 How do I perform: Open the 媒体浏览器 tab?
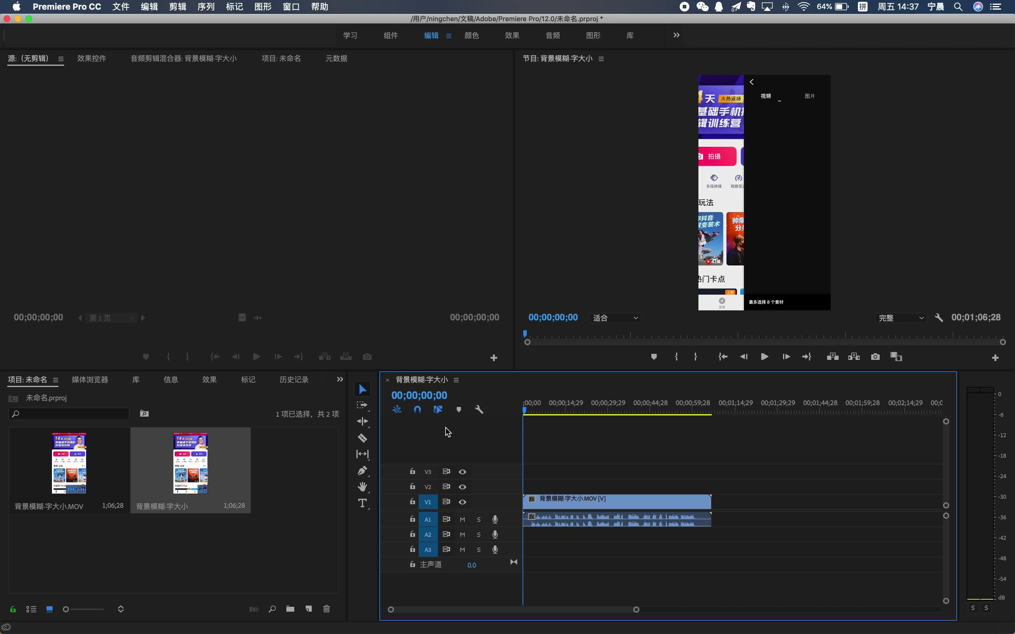90,379
